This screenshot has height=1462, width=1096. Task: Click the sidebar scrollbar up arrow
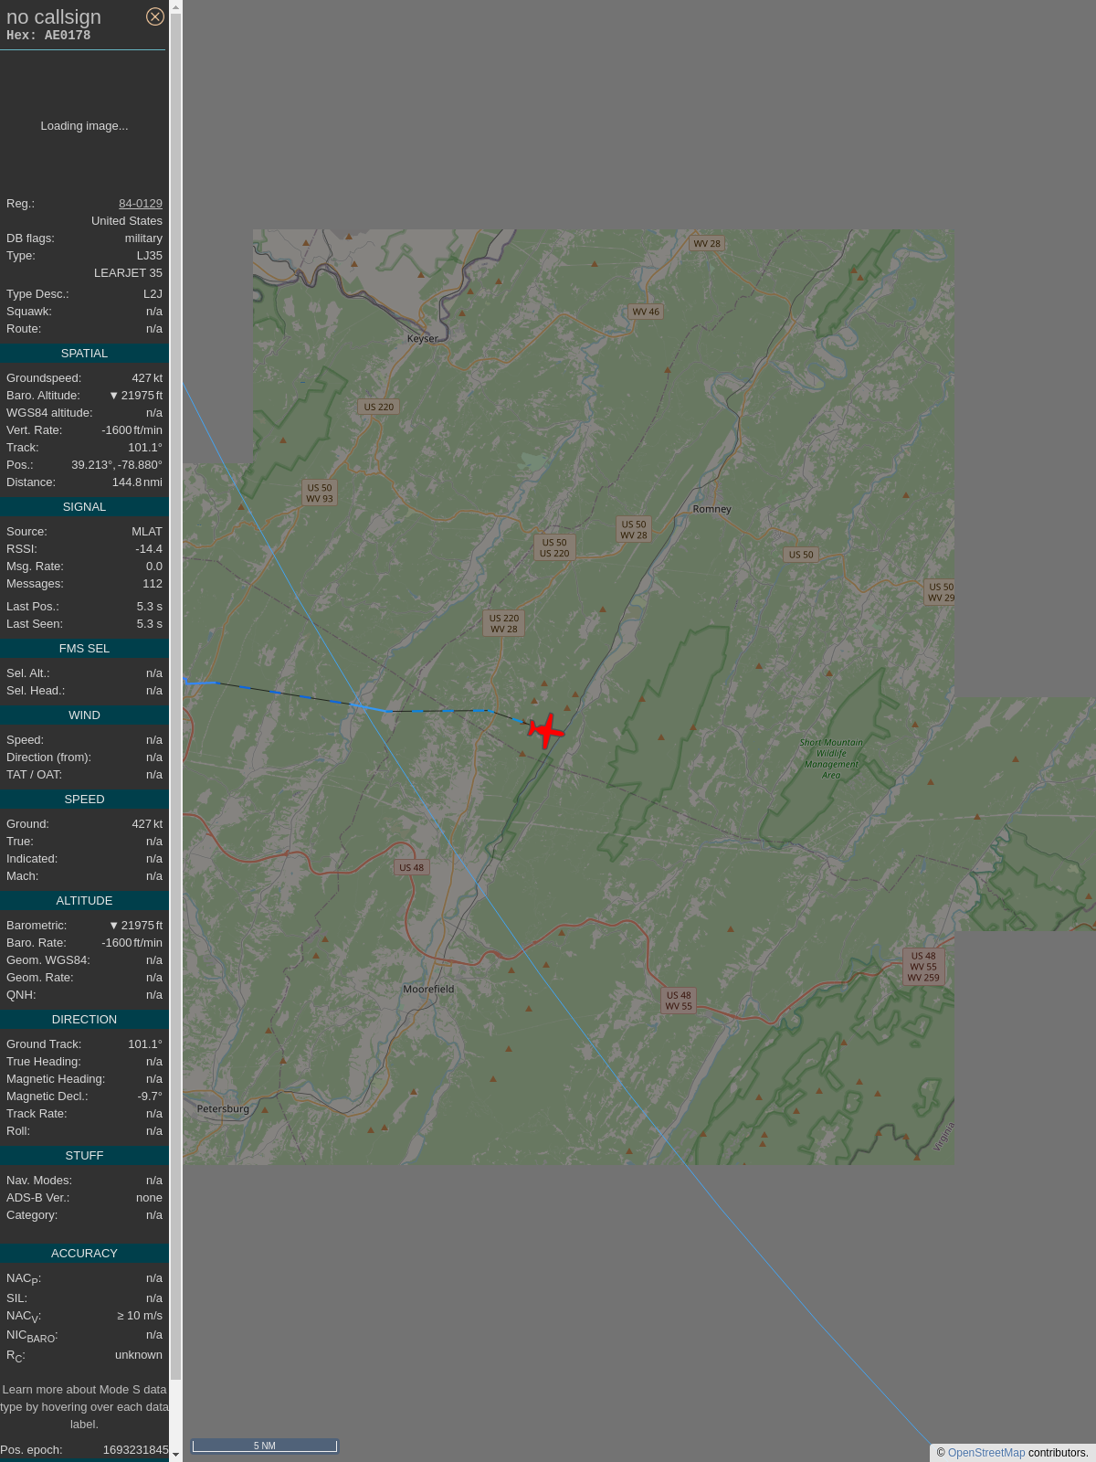click(x=176, y=6)
